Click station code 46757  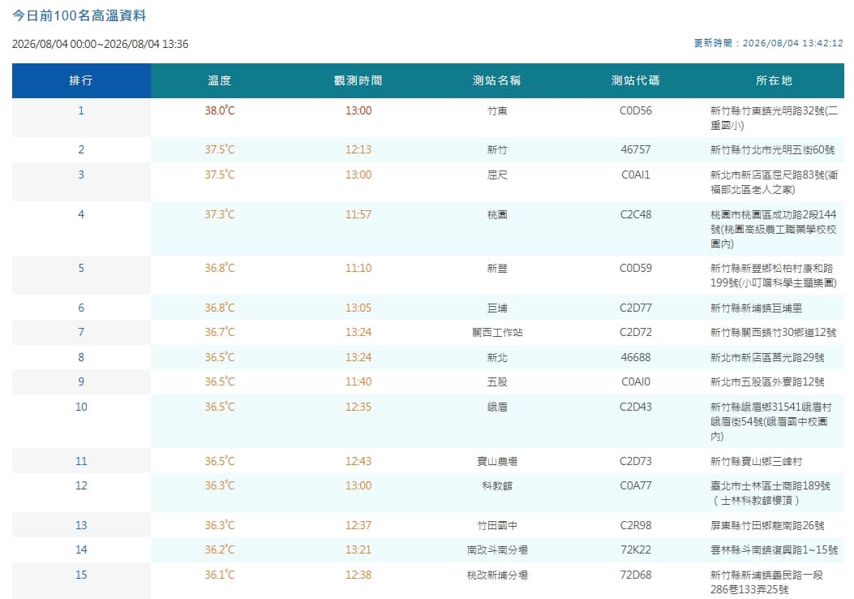click(x=636, y=150)
